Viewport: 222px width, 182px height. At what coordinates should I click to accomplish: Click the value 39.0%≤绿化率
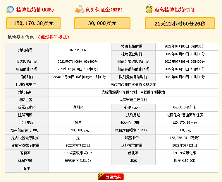pyautogui.click(x=185, y=153)
